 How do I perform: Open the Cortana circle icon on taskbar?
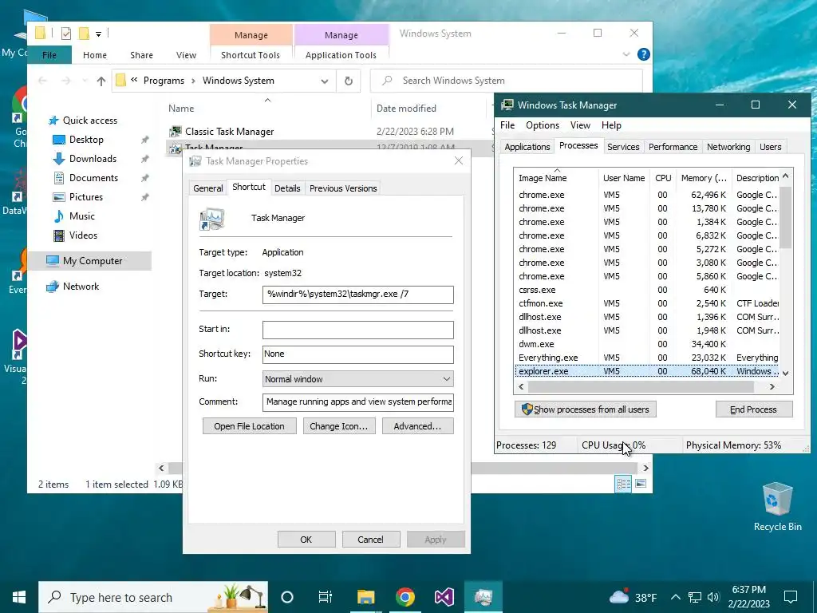pyautogui.click(x=287, y=597)
